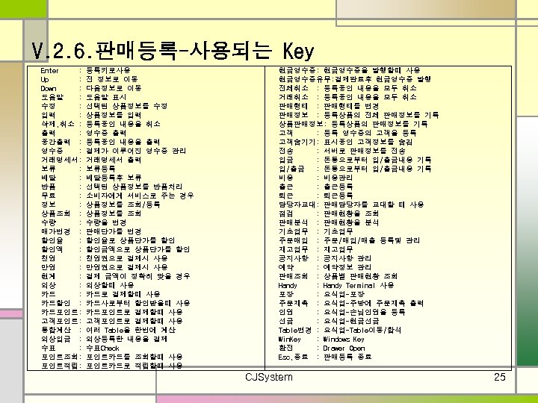Image resolution: width=538 pixels, height=403 pixels.
Task: Click the text '고객포인트로 결제할때 사용'
Action: 134,321
